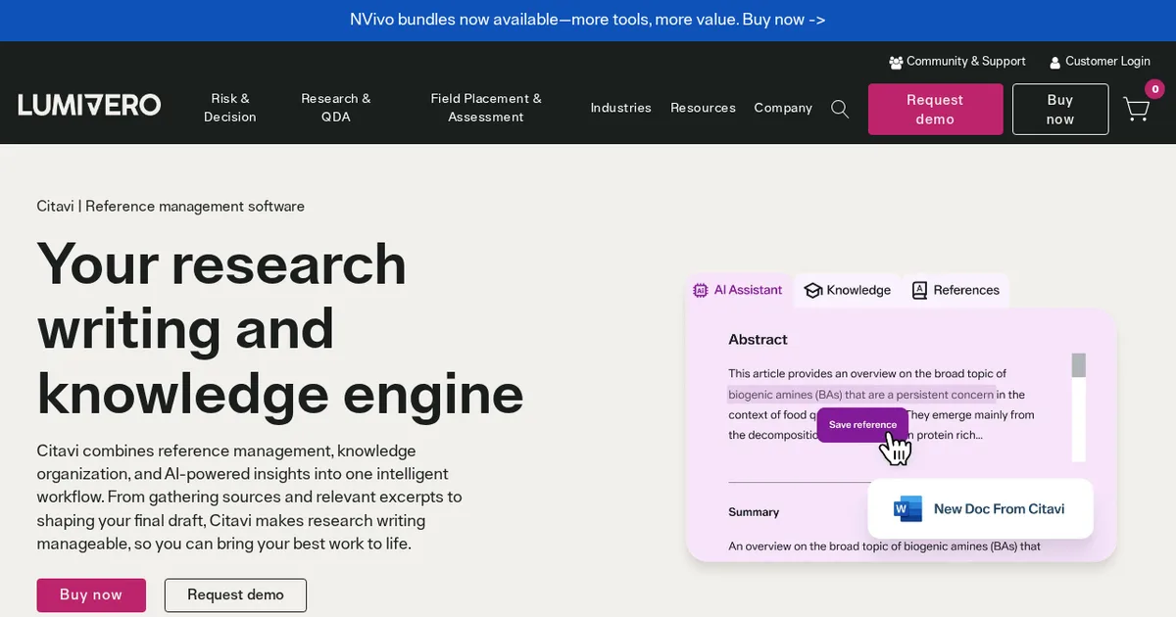
Task: Click the purple Save reference button
Action: click(862, 425)
